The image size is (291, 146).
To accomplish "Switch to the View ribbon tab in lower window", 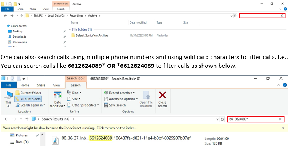I will click(x=57, y=85).
